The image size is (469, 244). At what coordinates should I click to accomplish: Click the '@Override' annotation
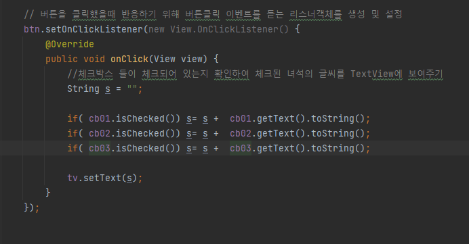(x=70, y=44)
